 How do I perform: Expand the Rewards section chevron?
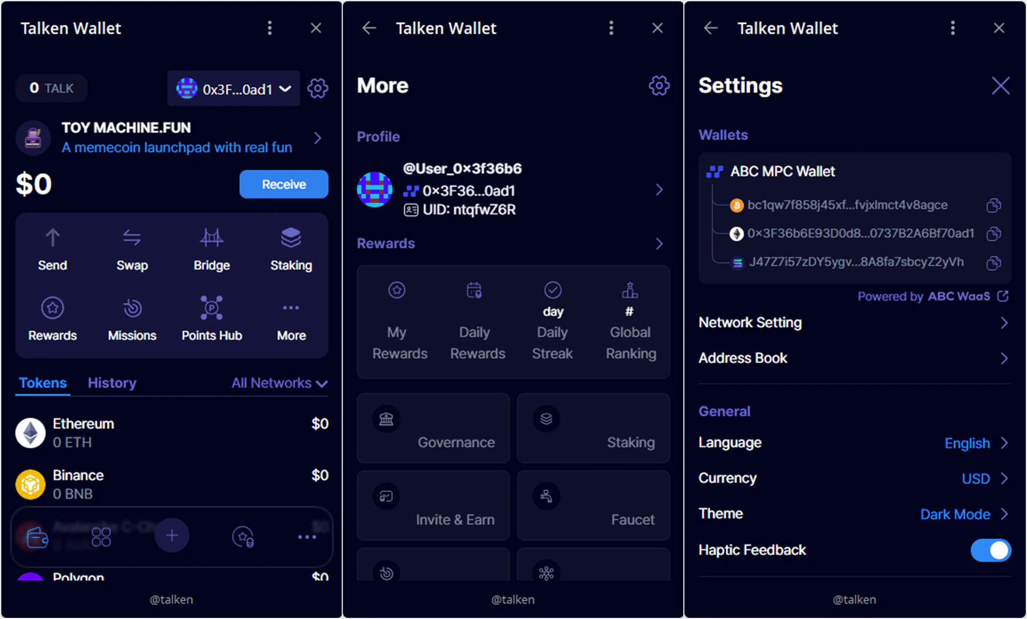659,244
